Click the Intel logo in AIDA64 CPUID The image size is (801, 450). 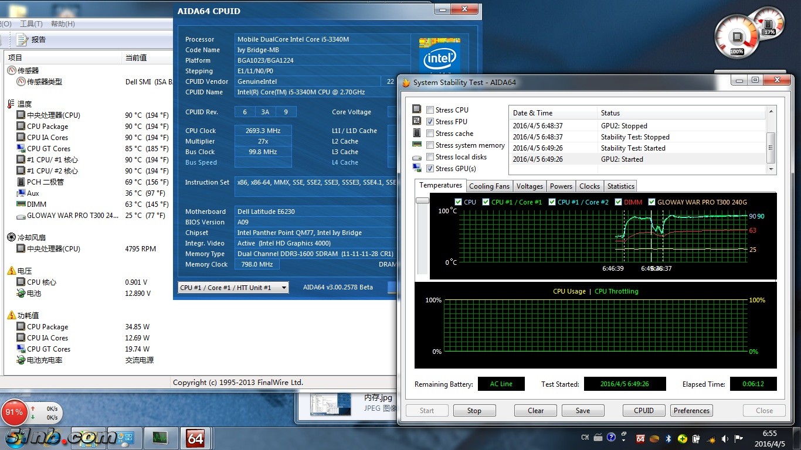coord(439,57)
